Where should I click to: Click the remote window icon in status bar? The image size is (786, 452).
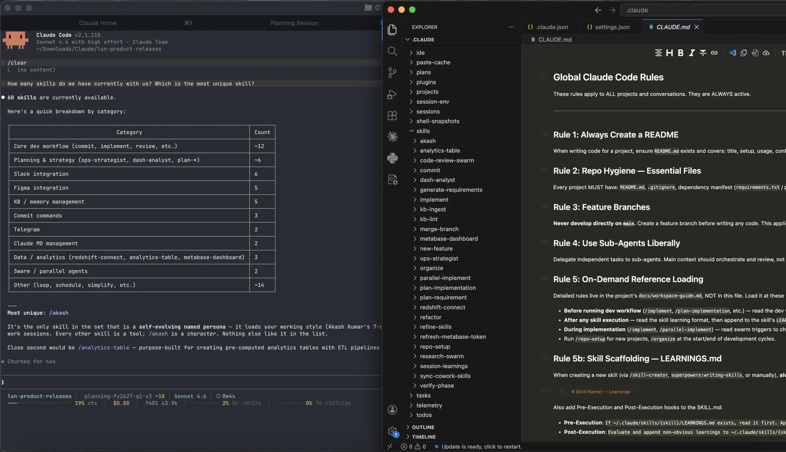point(390,446)
